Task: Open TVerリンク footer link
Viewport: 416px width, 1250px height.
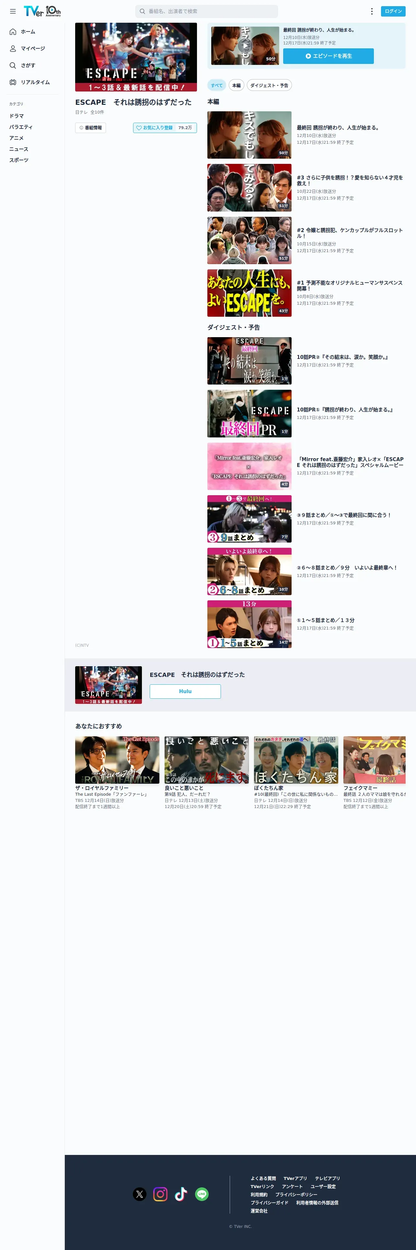Action: [262, 1186]
